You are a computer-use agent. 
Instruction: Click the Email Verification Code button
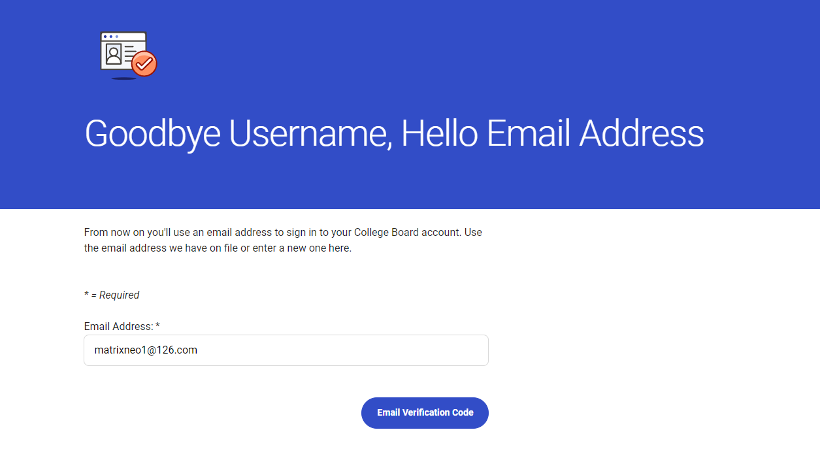click(425, 413)
